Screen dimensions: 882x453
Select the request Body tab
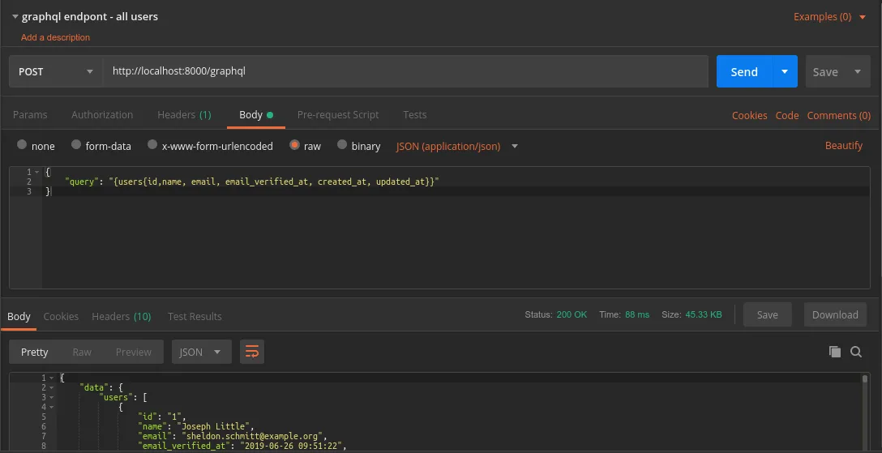point(256,114)
